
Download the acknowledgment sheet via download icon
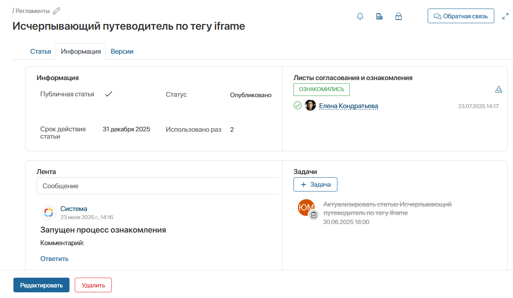499,89
